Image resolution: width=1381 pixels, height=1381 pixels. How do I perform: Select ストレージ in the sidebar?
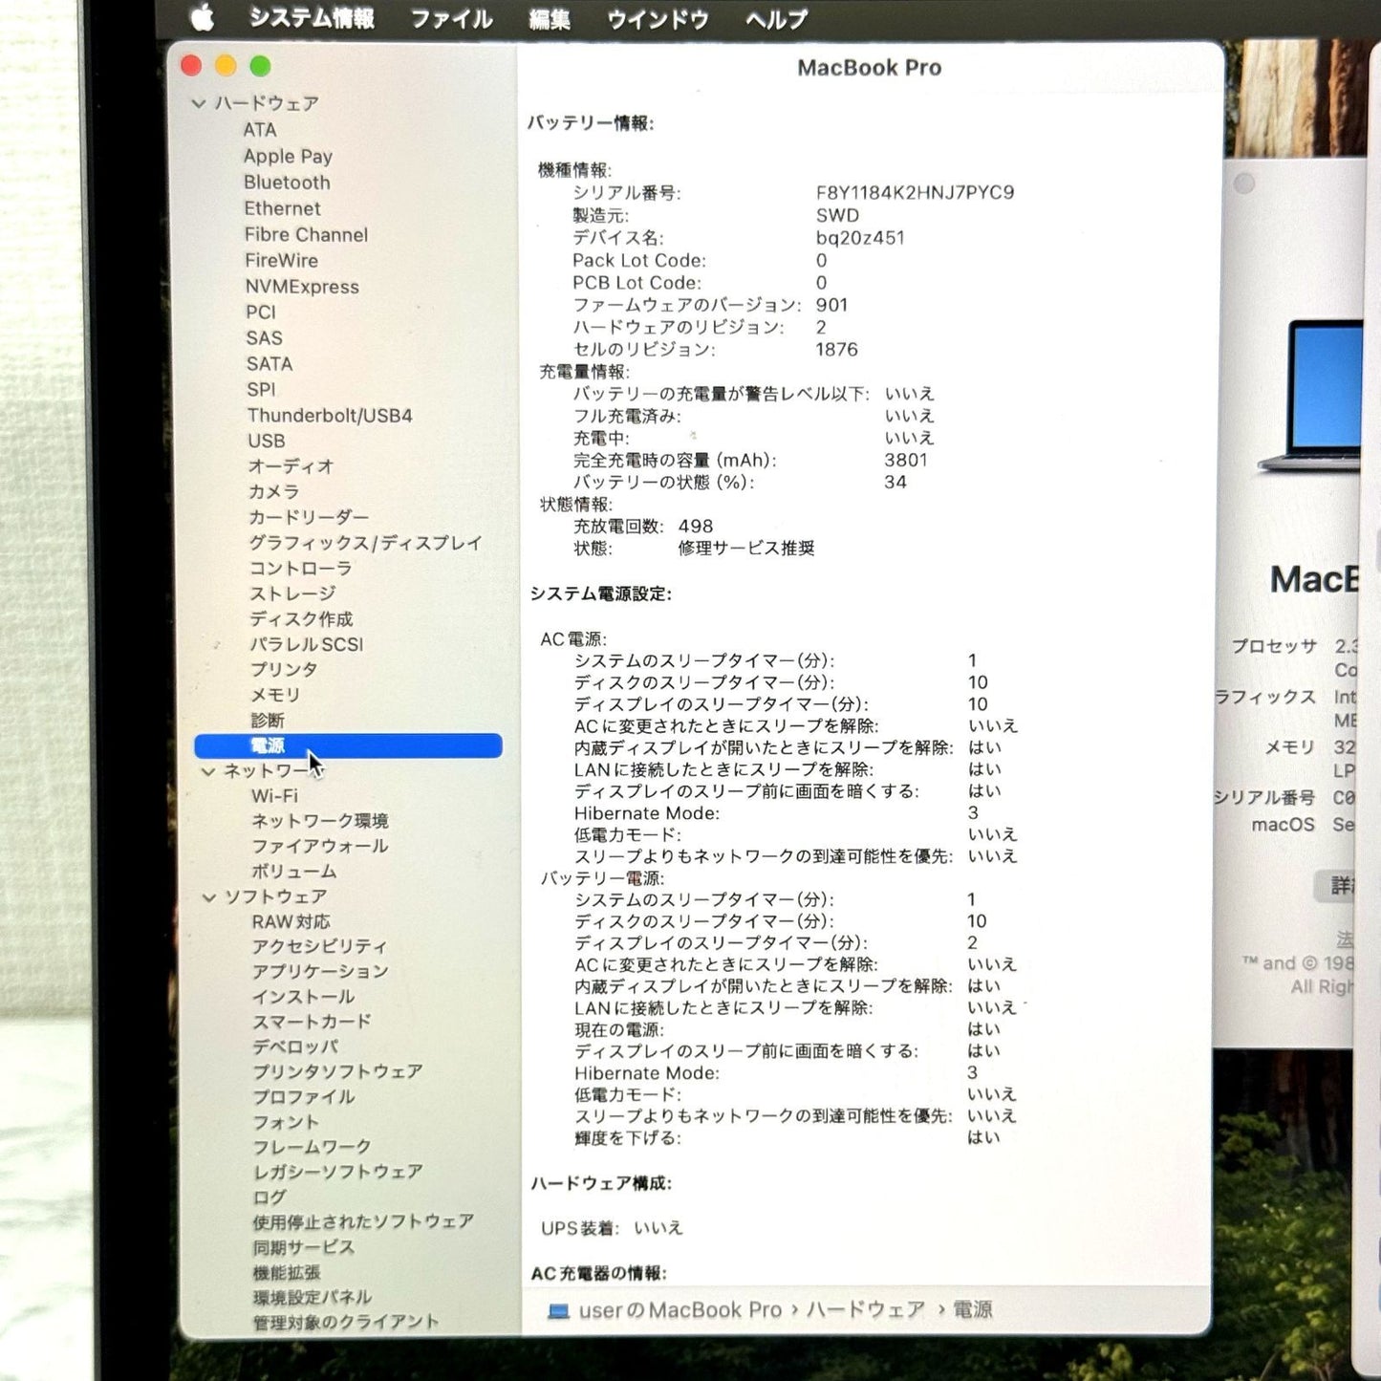pyautogui.click(x=292, y=593)
